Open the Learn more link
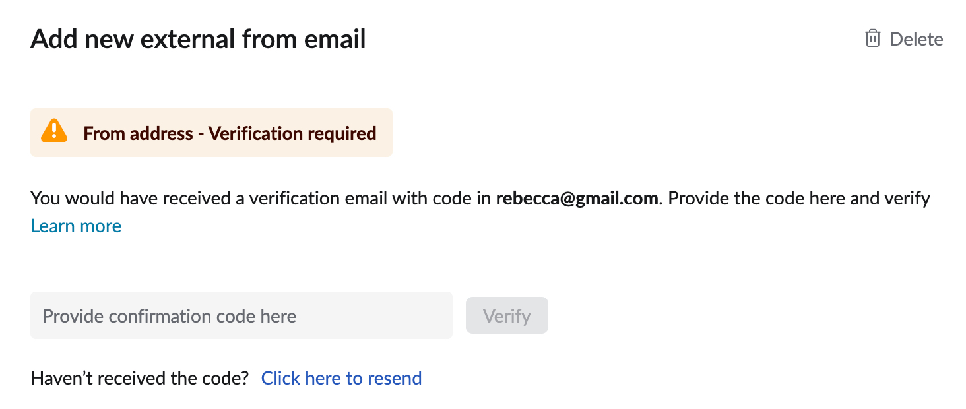 (76, 226)
